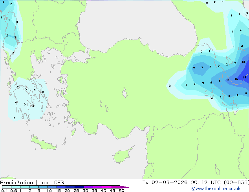Click the legend label '35'
The image size is (249, 192).
point(94,190)
